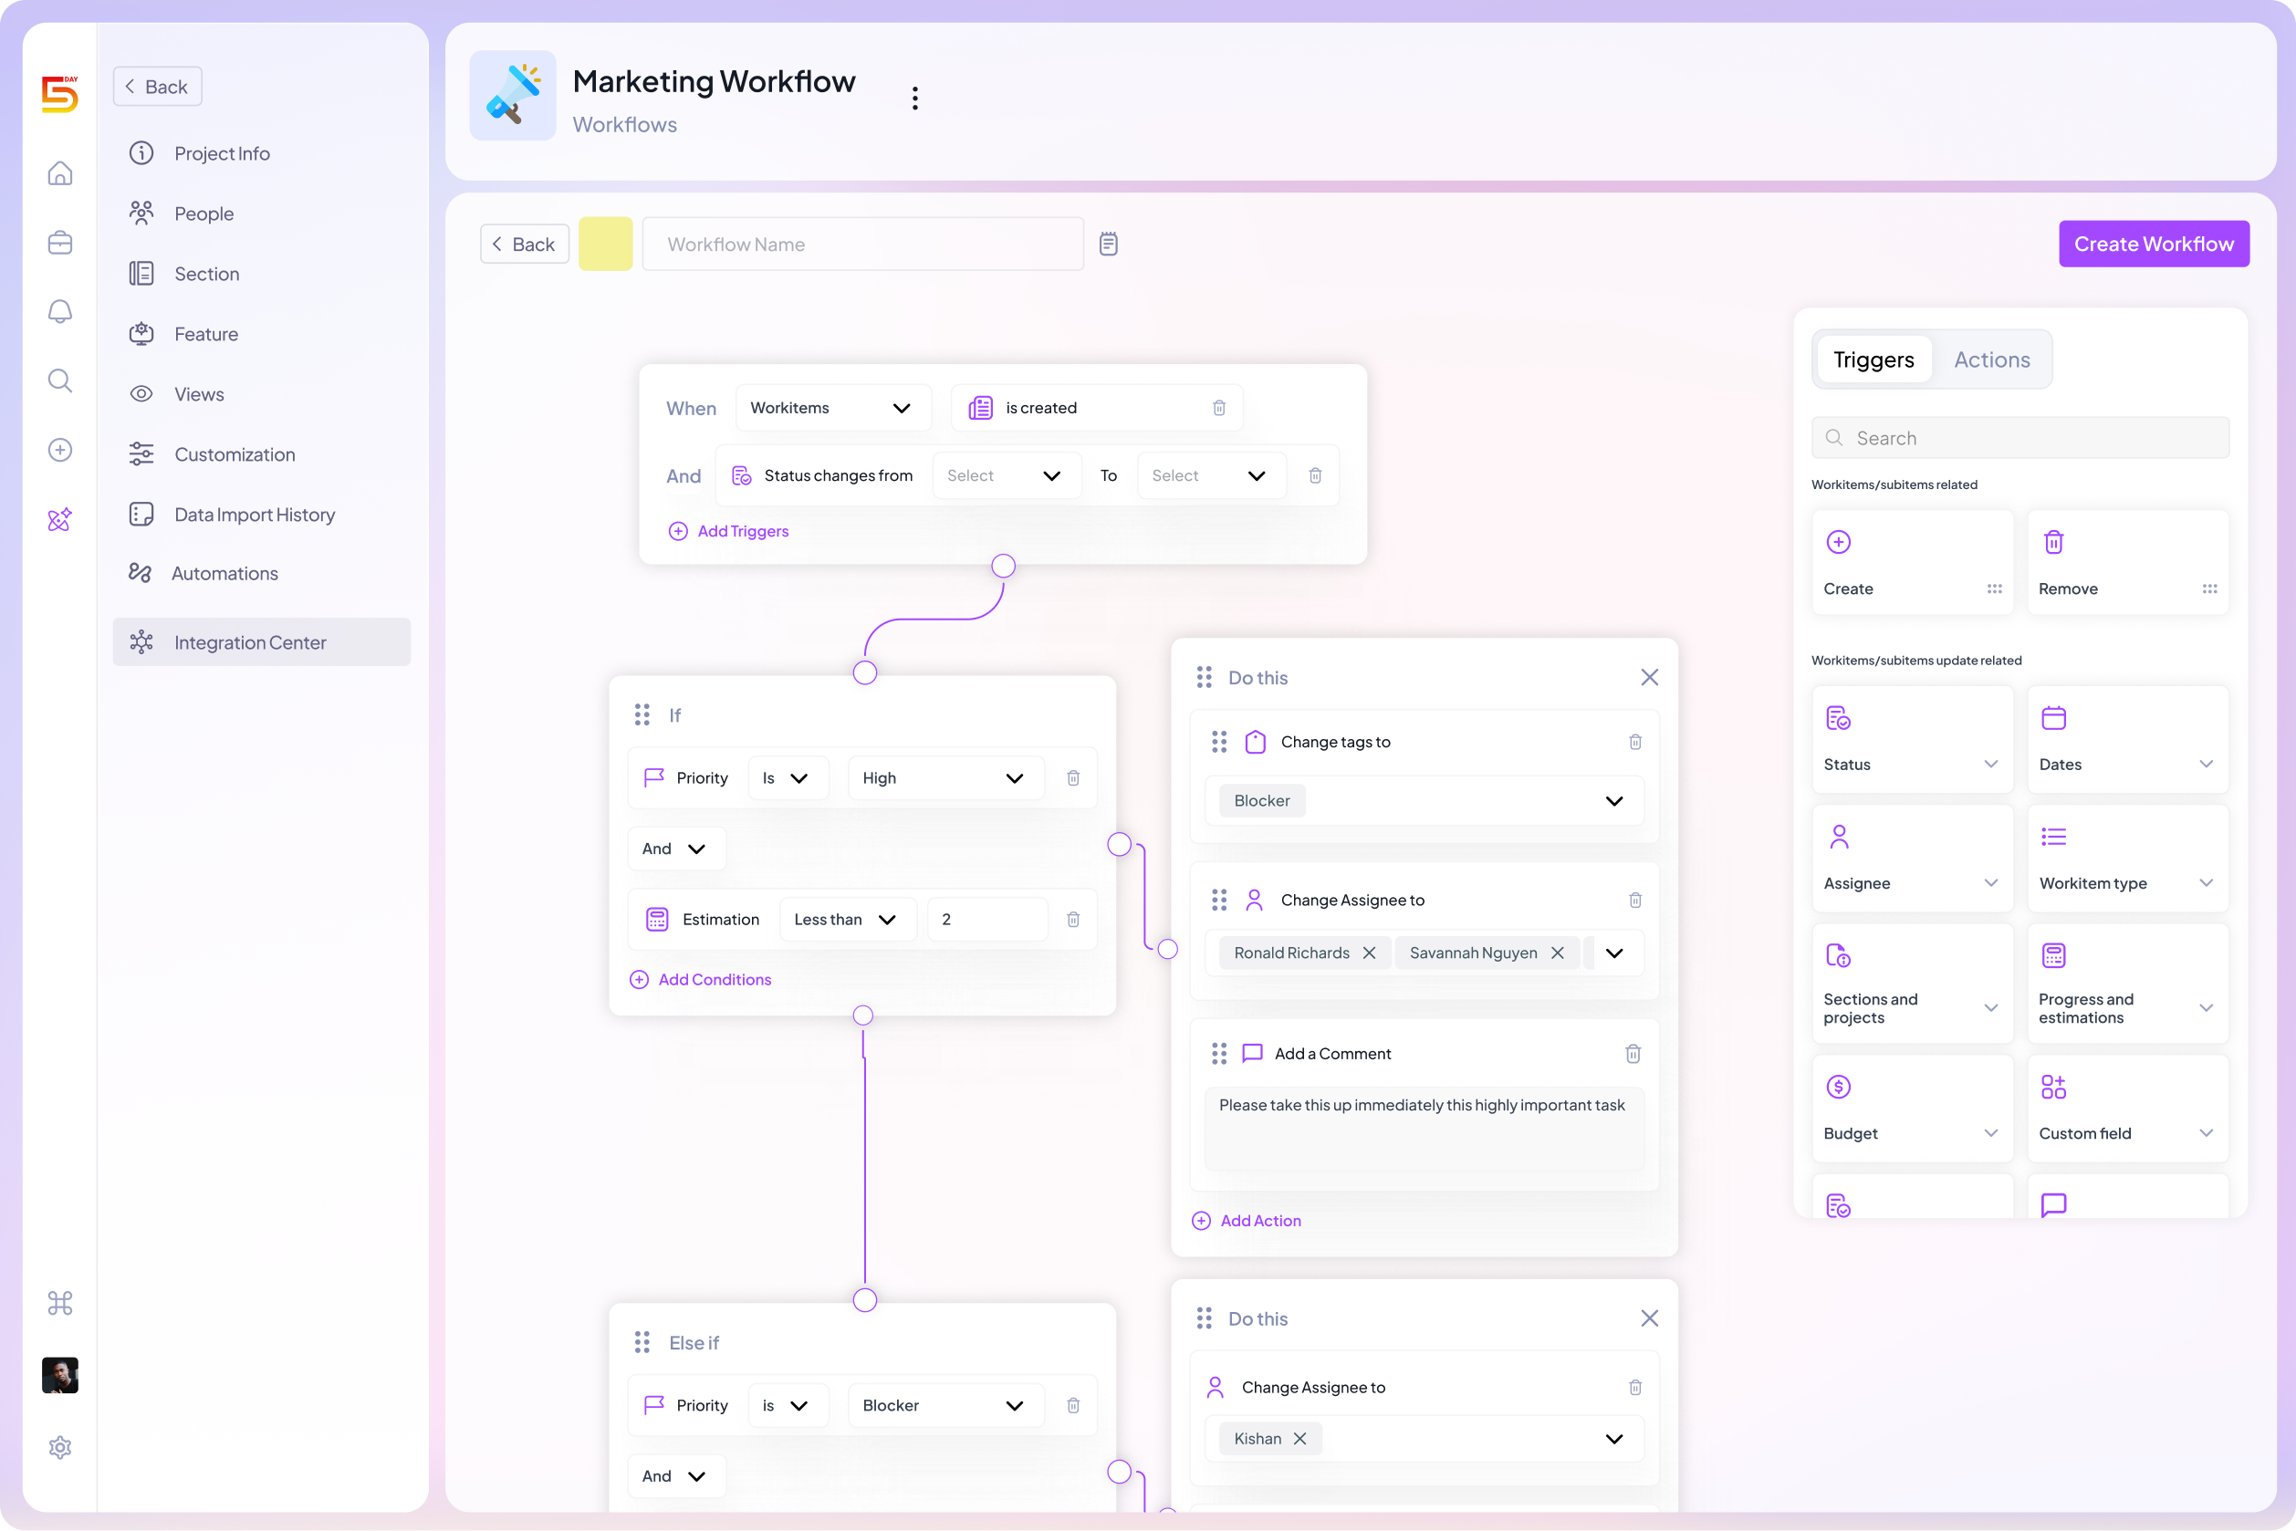Click the comment text area
This screenshot has height=1531, width=2296.
coord(1424,1130)
